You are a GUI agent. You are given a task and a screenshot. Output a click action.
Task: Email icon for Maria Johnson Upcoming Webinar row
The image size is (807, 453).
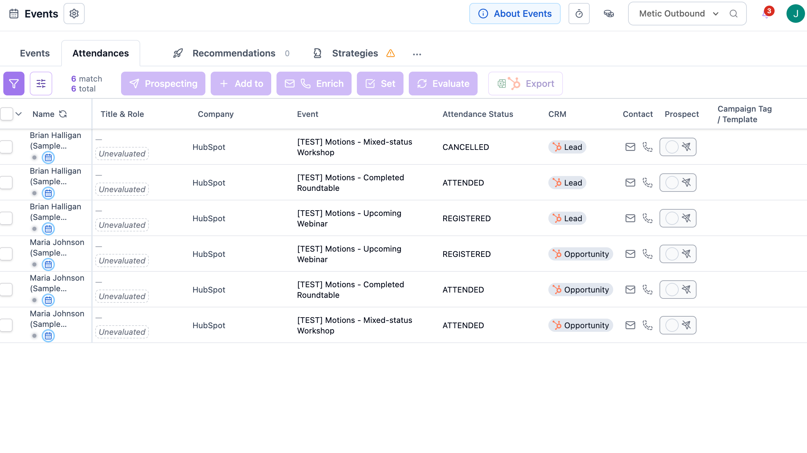tap(630, 254)
